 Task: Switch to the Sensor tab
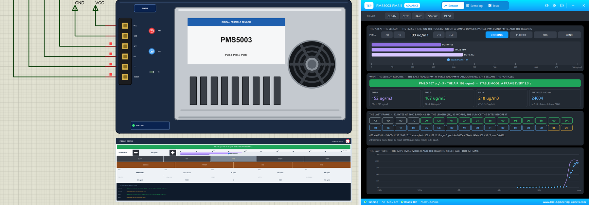453,6
